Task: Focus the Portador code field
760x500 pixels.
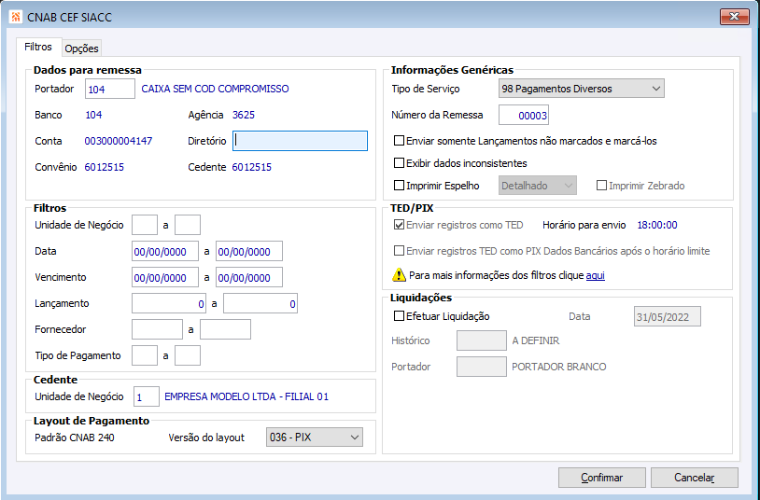Action: coord(109,89)
